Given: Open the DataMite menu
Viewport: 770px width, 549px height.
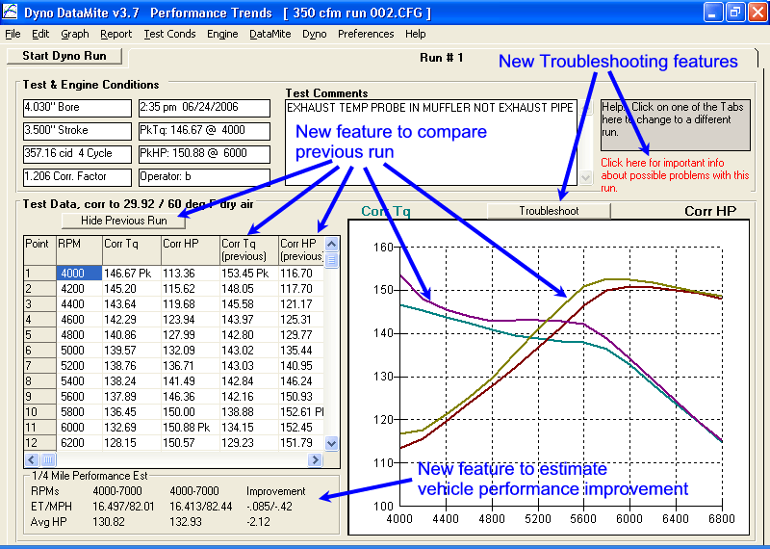Looking at the screenshot, I should tap(270, 34).
